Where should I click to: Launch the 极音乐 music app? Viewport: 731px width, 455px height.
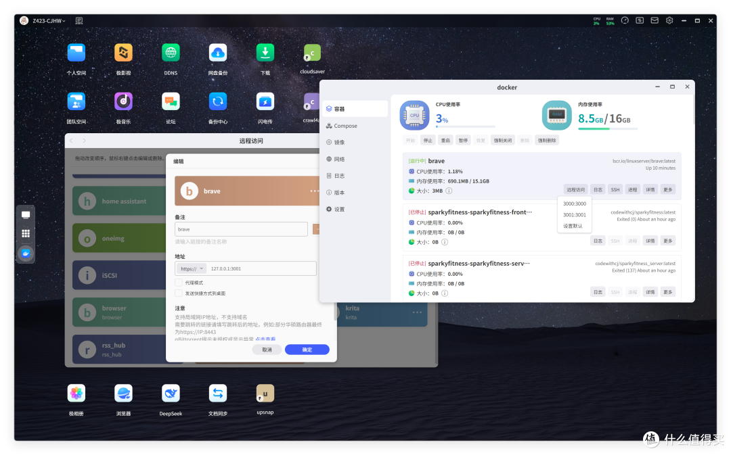[x=123, y=101]
